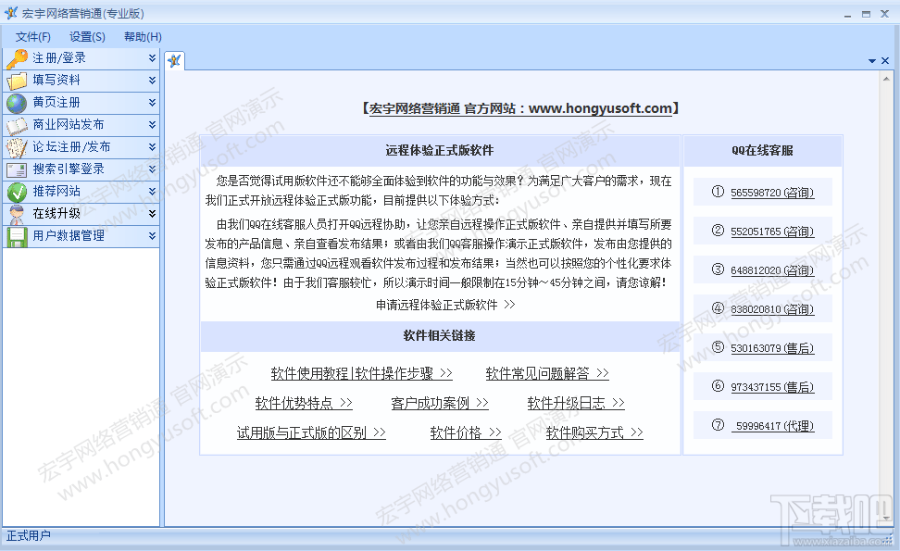
Task: Contact QQ 530163079 (售后)
Action: (772, 348)
